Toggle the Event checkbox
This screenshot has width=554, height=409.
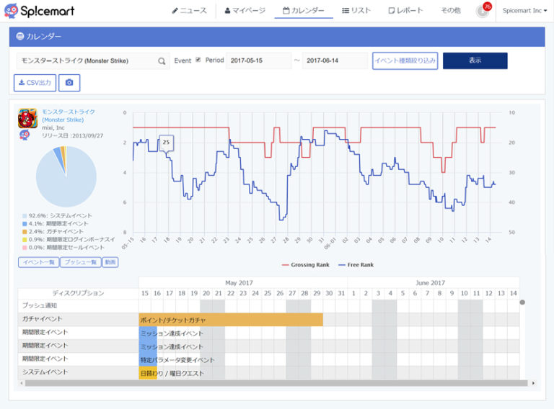point(198,60)
